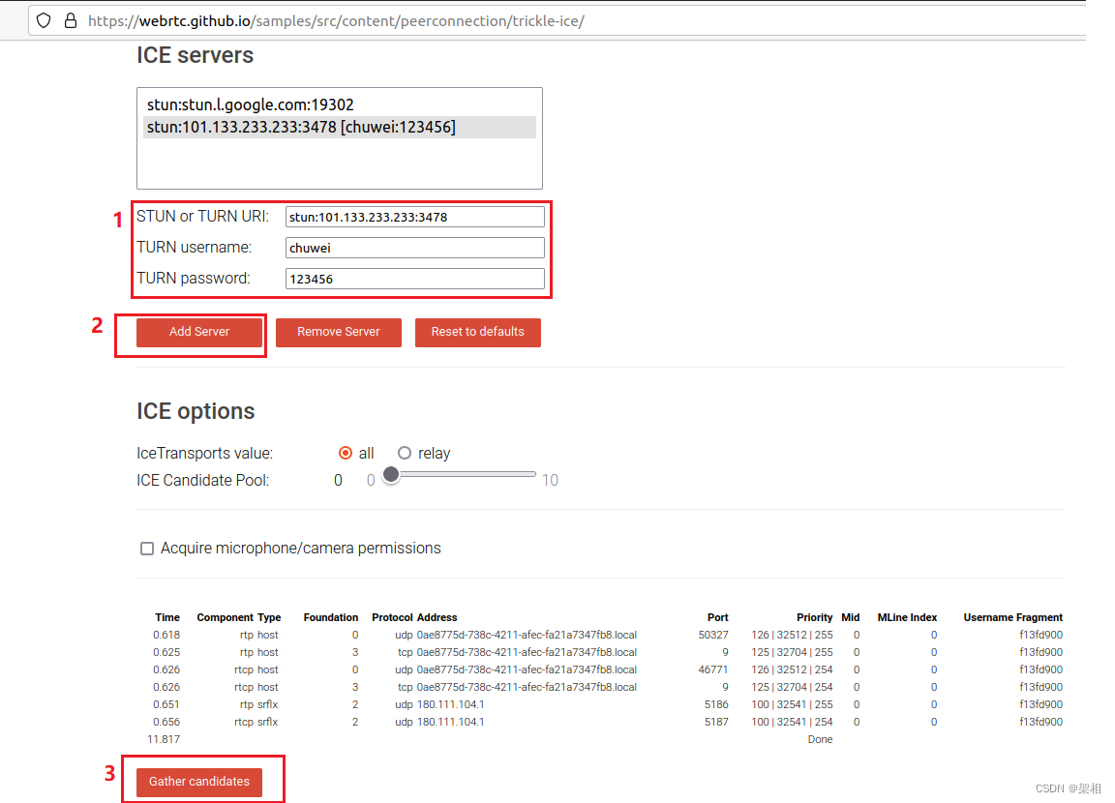This screenshot has height=803, width=1115.
Task: Click the Add Server button
Action: pyautogui.click(x=199, y=332)
